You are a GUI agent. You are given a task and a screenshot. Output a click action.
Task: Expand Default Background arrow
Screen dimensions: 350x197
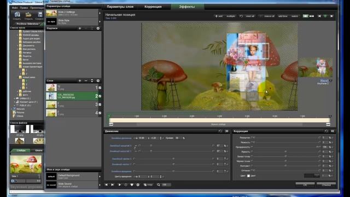pyautogui.click(x=100, y=176)
